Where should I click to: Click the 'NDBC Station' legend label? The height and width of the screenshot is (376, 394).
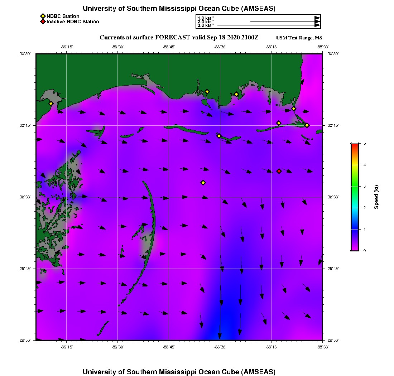pos(63,16)
